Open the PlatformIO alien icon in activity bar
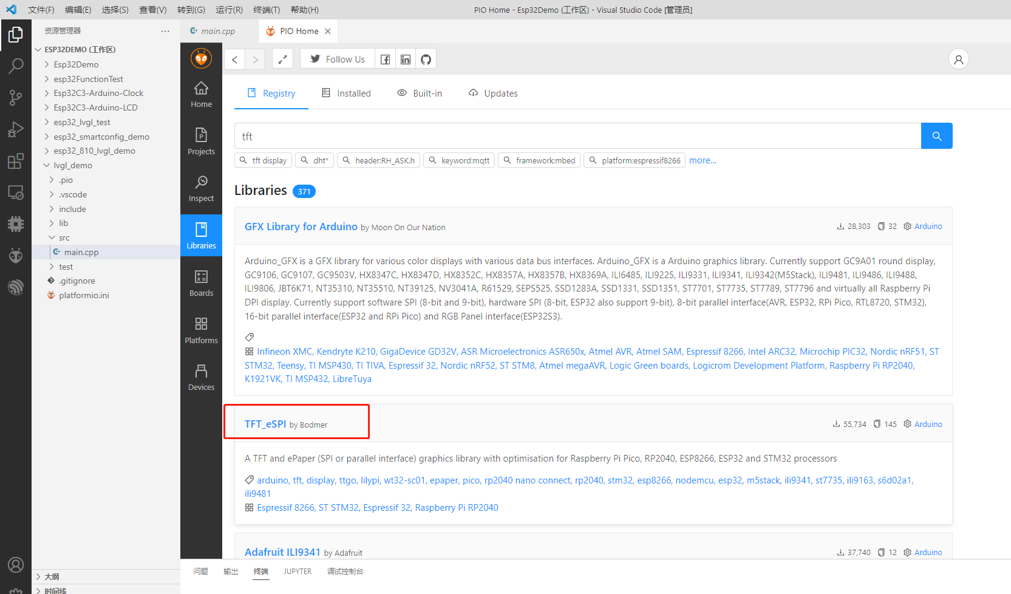1011x594 pixels. click(x=16, y=256)
